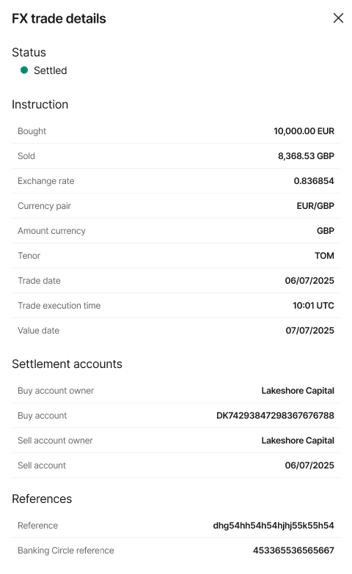Click the Buy account owner Lakeshore Capital
The image size is (352, 574).
pyautogui.click(x=298, y=391)
